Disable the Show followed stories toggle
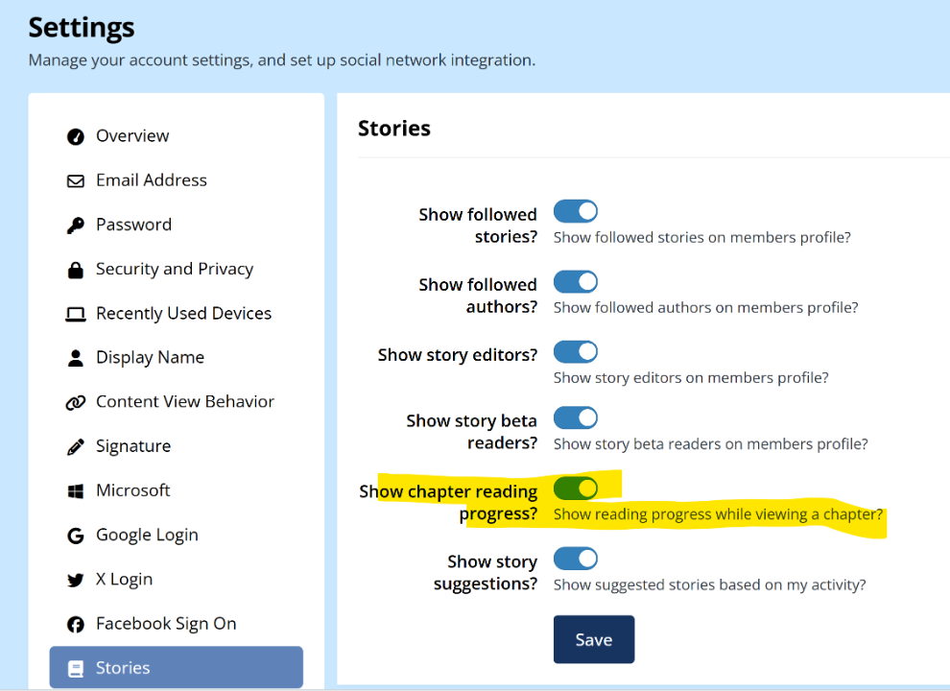The image size is (950, 691). (x=576, y=211)
